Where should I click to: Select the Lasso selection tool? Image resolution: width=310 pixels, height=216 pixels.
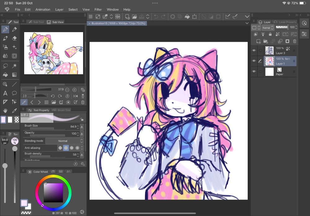tap(5, 66)
